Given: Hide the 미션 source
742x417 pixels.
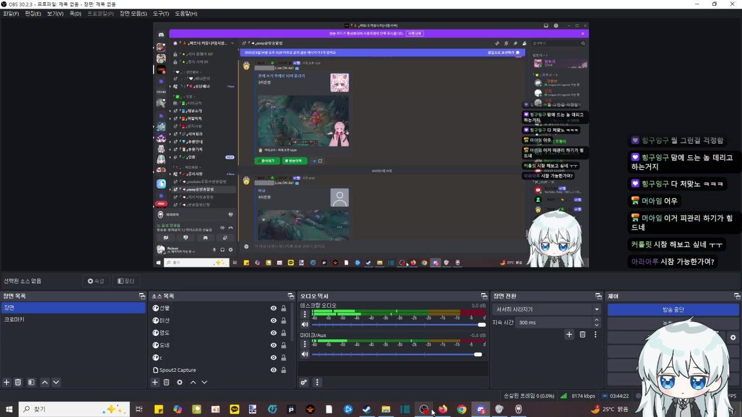Looking at the screenshot, I should coord(274,320).
